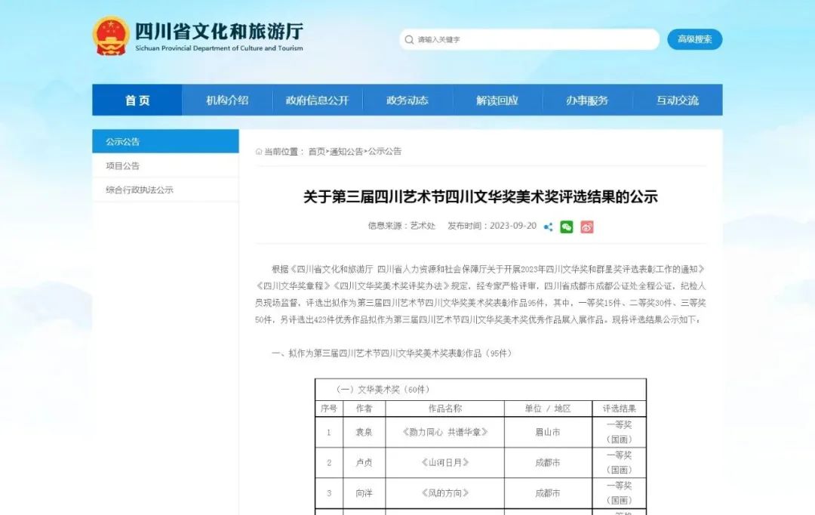Click the article title heading
Image resolution: width=815 pixels, height=515 pixels.
(x=480, y=196)
